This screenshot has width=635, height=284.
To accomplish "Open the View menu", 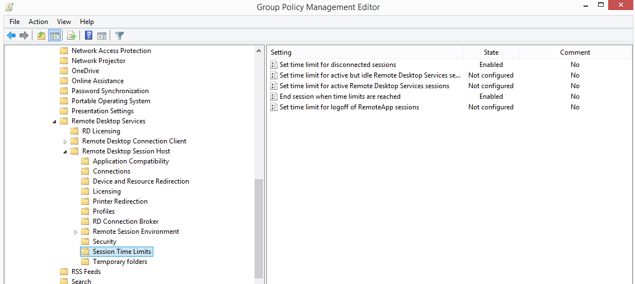I will (x=64, y=22).
